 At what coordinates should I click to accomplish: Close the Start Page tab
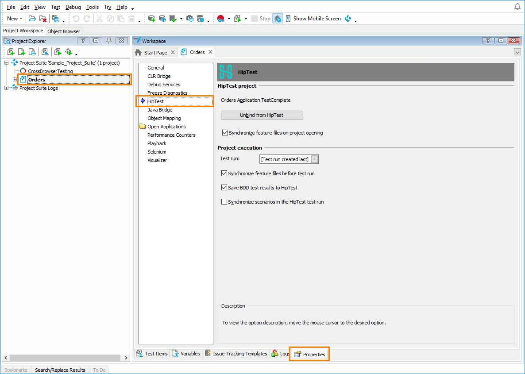point(173,52)
